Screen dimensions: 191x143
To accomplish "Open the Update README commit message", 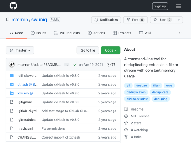I will pyautogui.click(x=46, y=65).
